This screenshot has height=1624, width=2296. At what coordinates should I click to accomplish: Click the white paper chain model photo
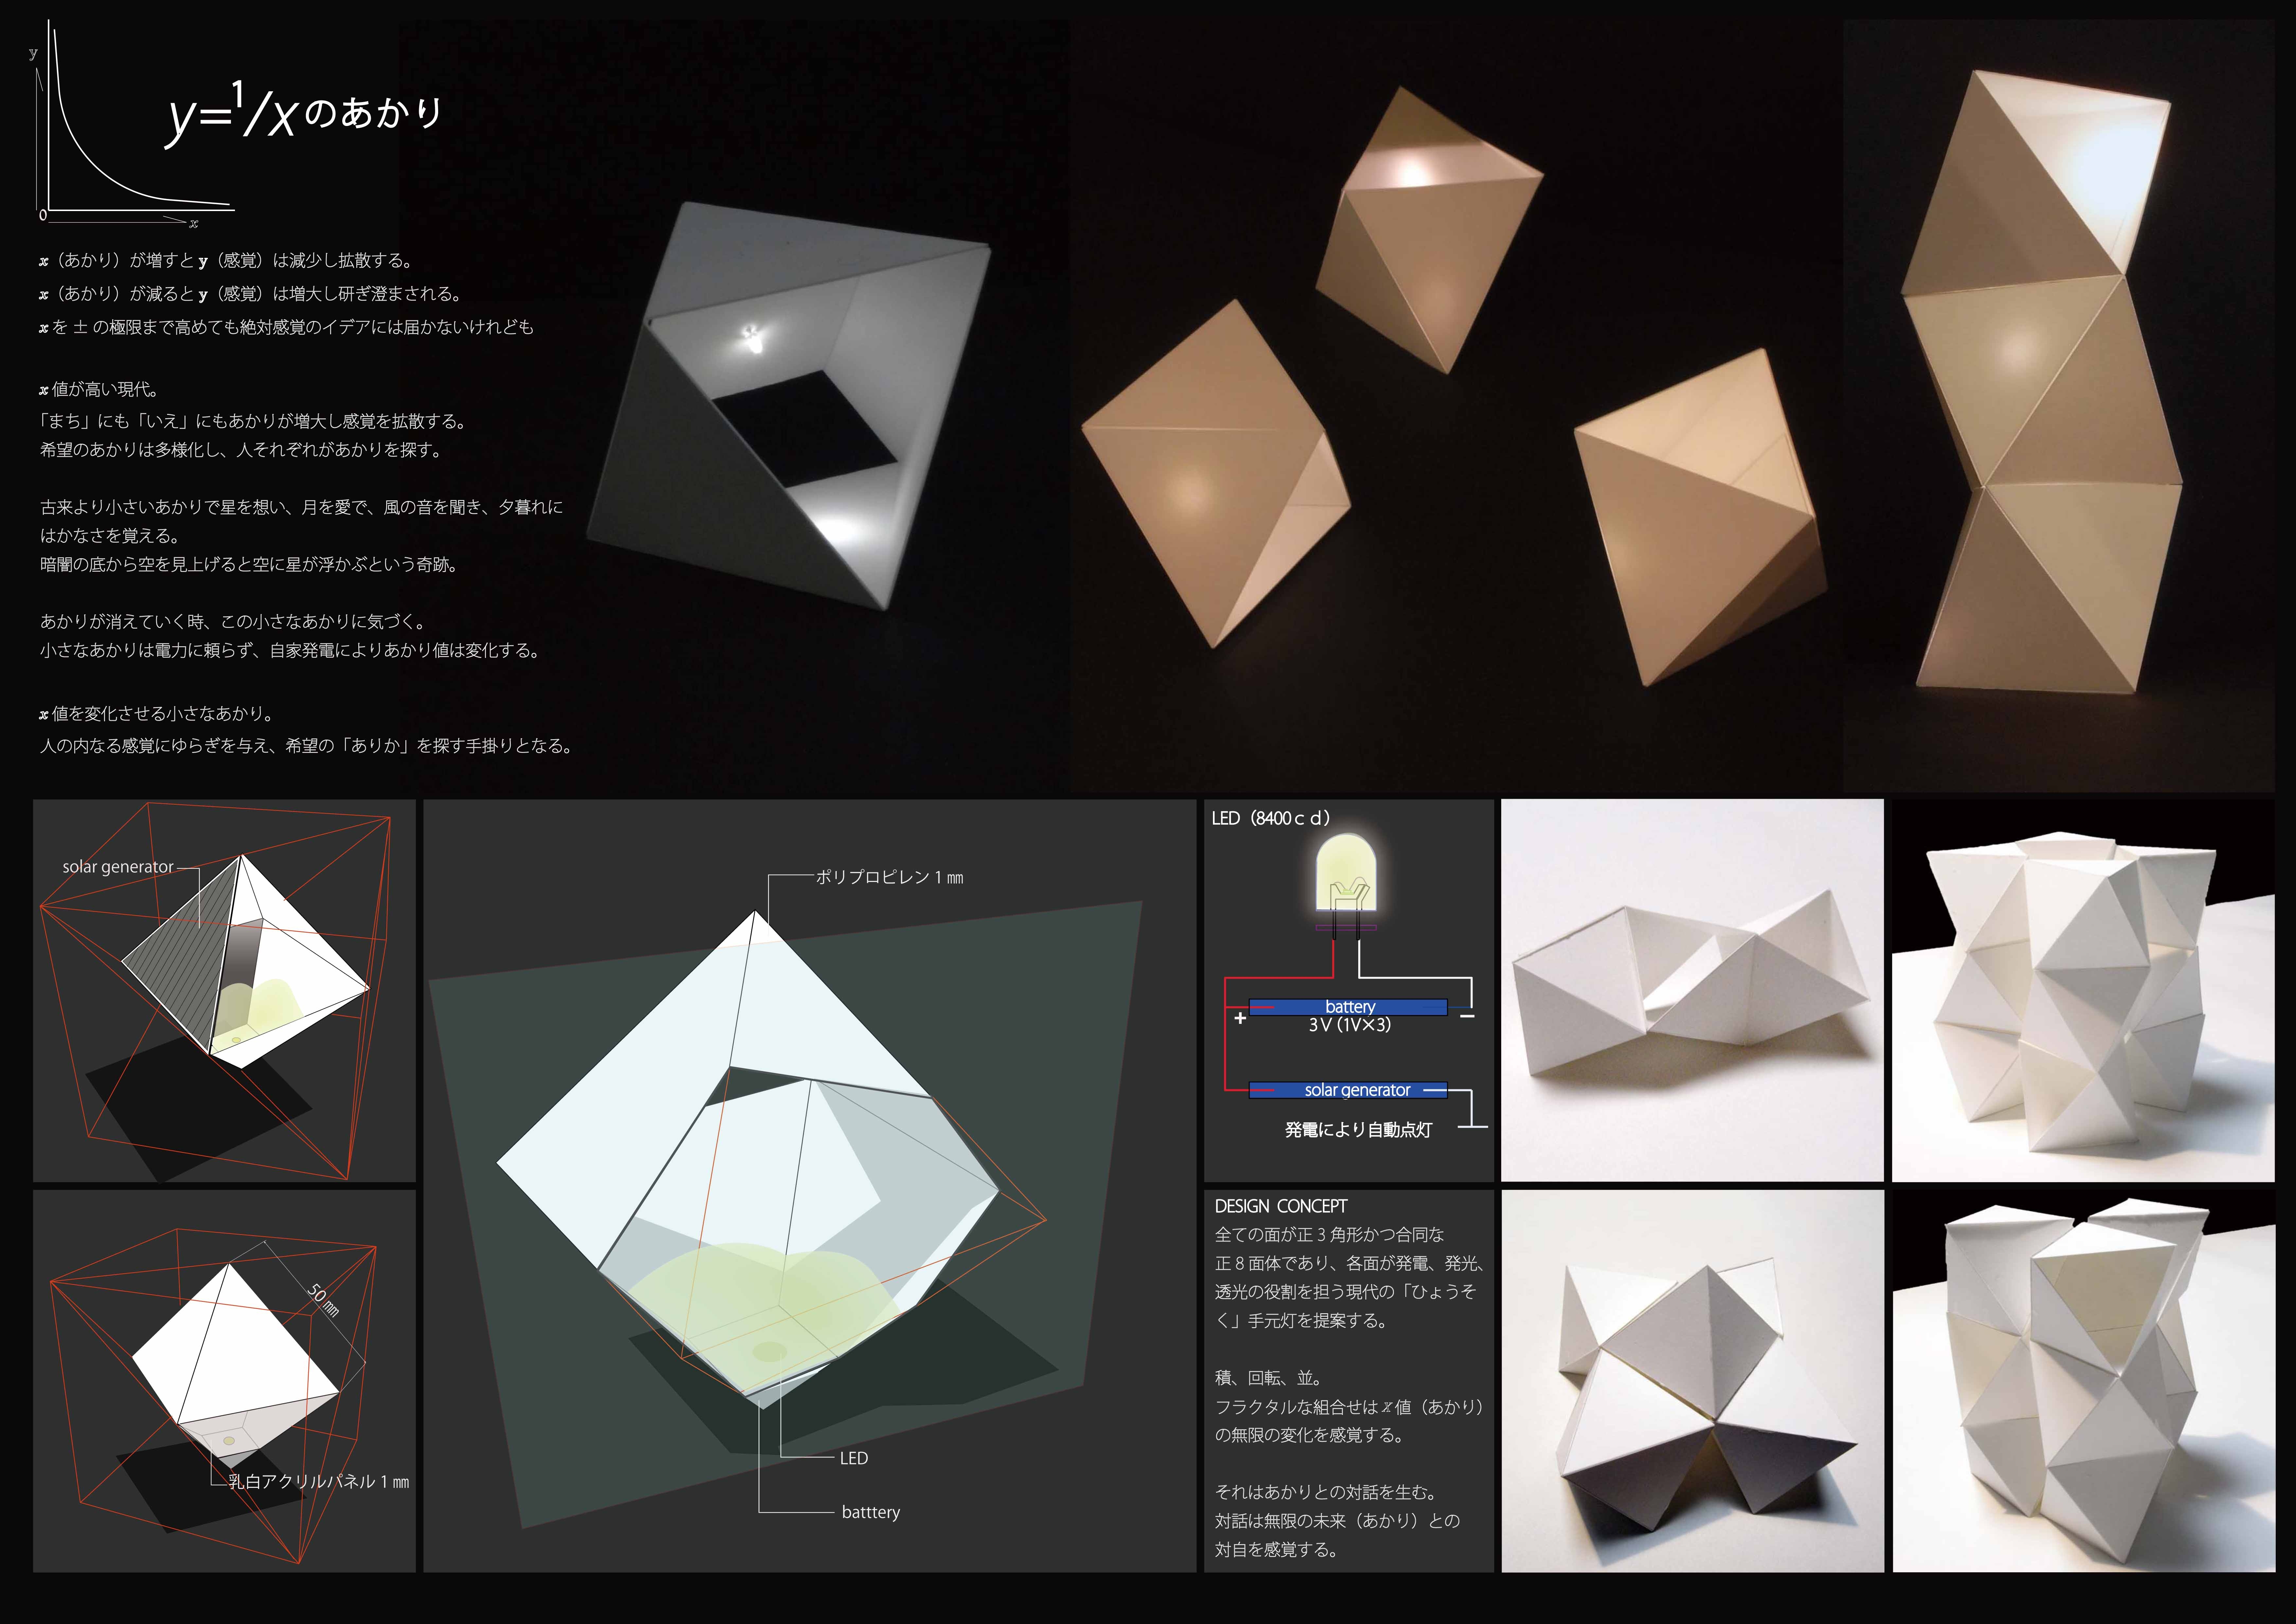tap(1692, 990)
